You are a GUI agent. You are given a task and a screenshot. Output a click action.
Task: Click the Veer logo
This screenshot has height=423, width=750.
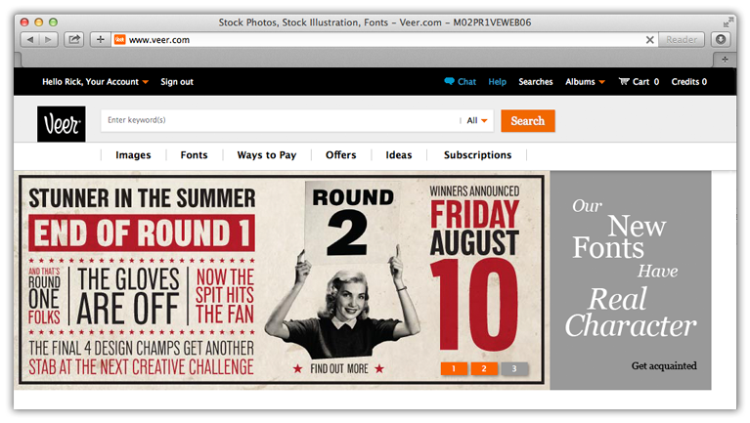pos(62,124)
